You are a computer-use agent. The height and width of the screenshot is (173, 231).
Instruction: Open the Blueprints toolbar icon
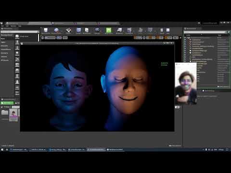(x=119, y=31)
